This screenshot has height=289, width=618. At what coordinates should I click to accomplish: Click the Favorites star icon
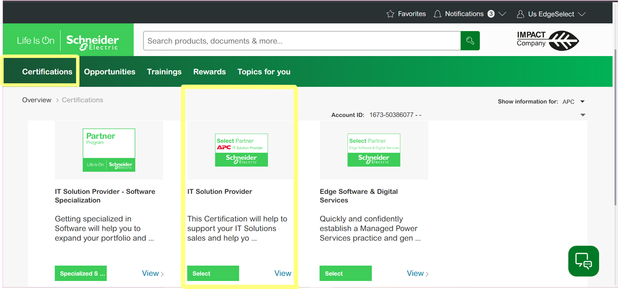click(x=390, y=14)
